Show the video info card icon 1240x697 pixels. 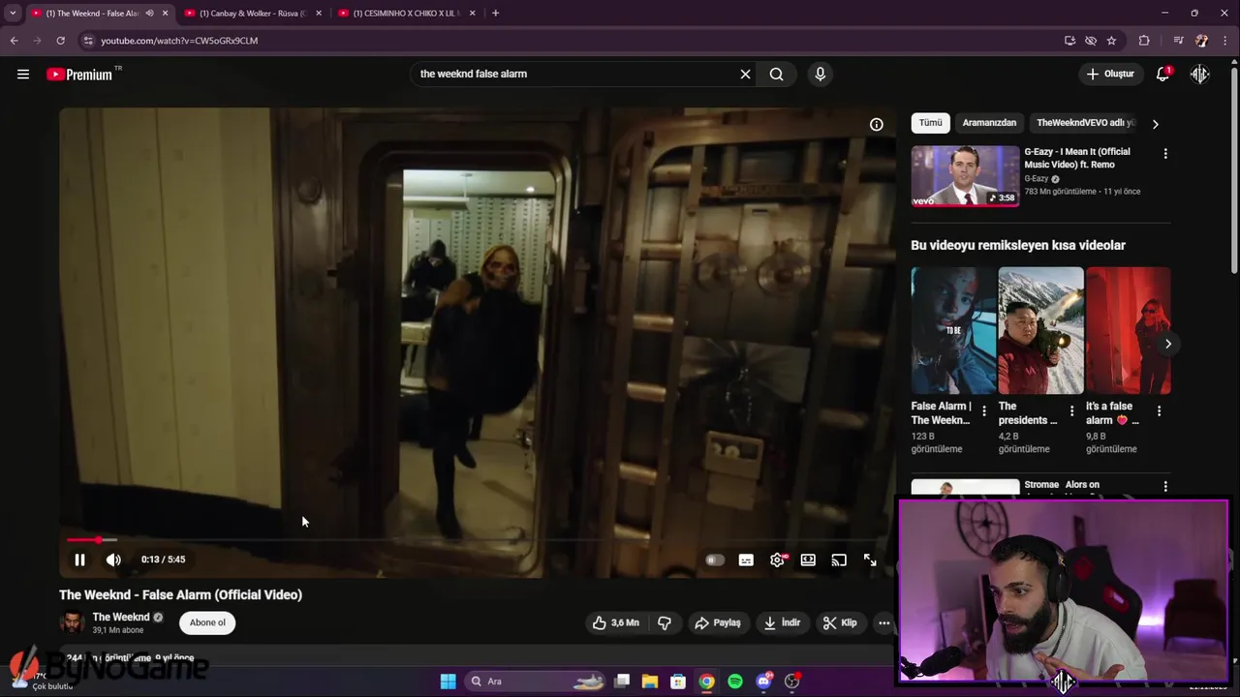(876, 124)
